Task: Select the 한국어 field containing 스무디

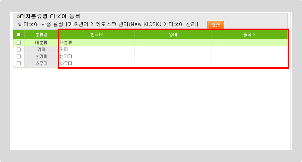Action: [97, 63]
